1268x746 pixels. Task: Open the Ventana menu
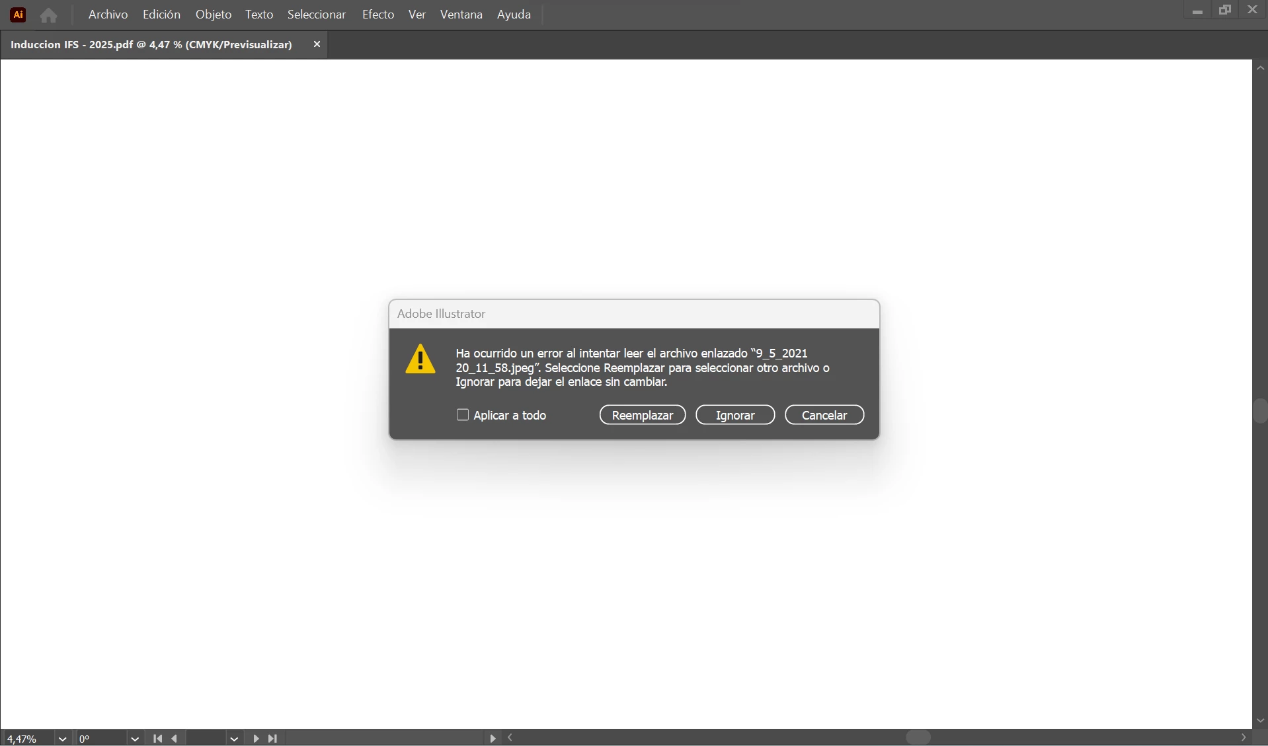click(x=461, y=14)
